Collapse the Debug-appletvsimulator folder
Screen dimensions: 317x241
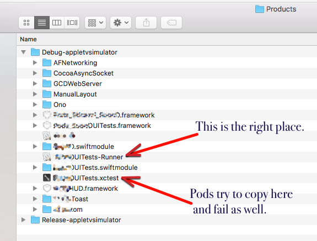click(24, 52)
